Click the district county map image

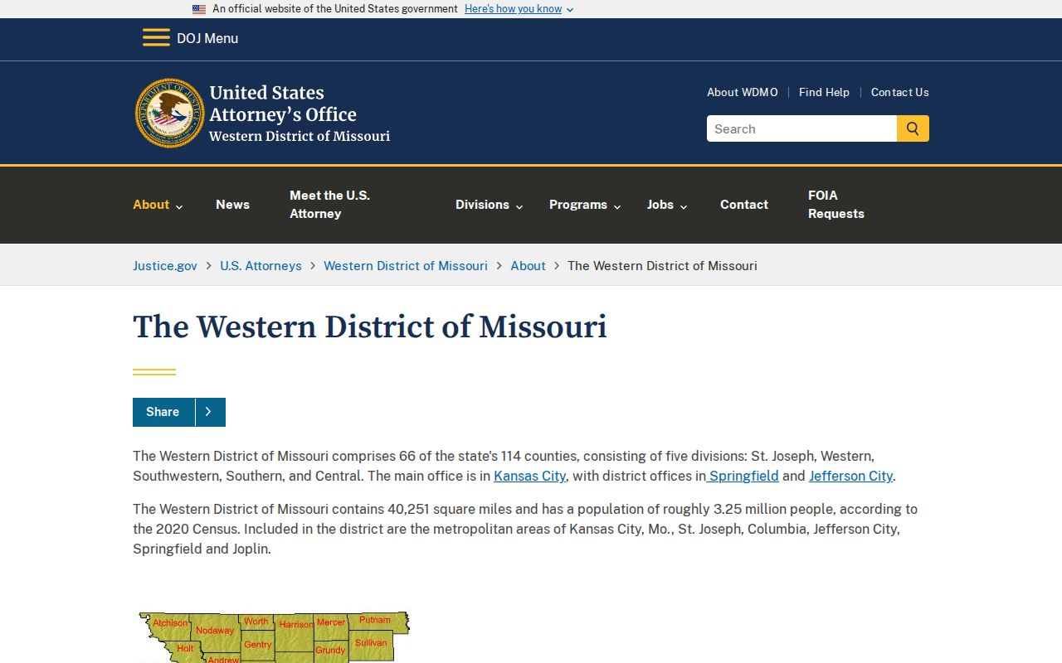point(272,637)
